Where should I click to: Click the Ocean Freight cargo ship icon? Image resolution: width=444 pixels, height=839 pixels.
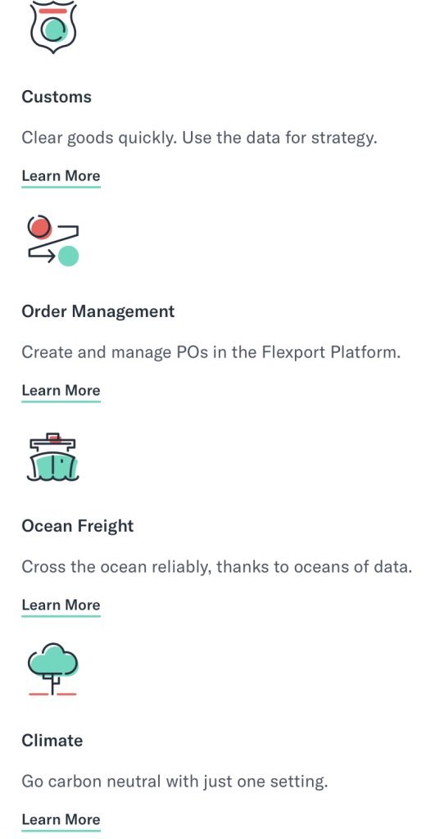tap(52, 456)
